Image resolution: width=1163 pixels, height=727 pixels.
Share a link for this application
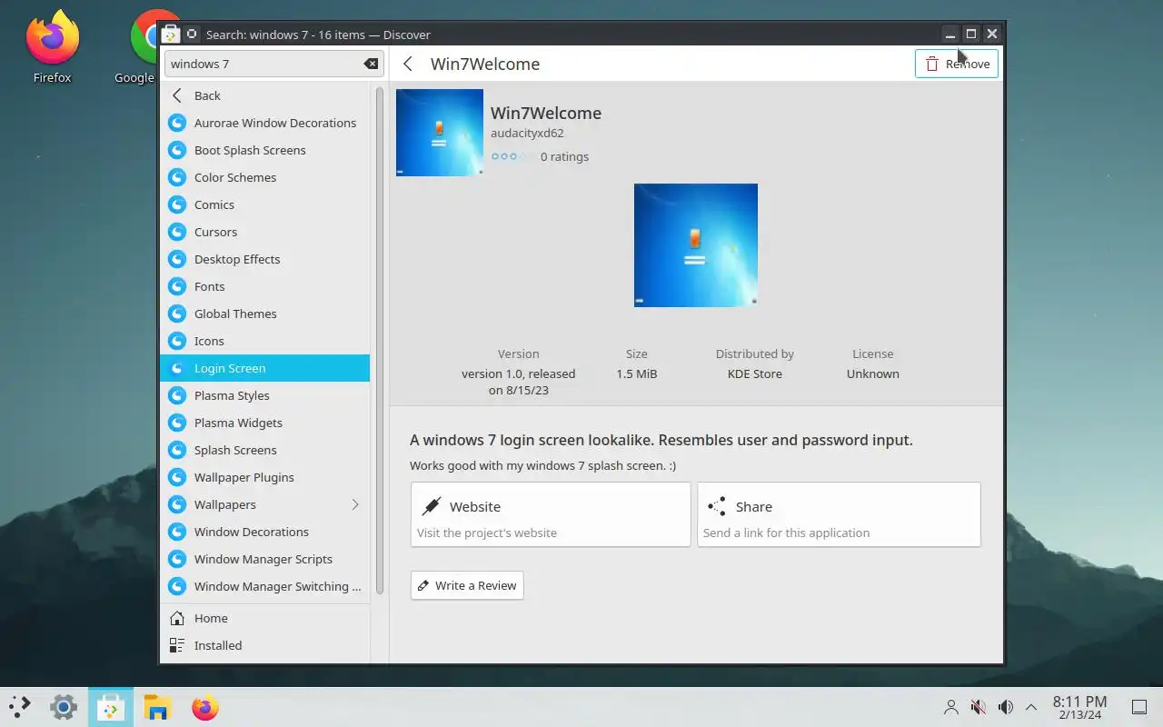point(839,514)
